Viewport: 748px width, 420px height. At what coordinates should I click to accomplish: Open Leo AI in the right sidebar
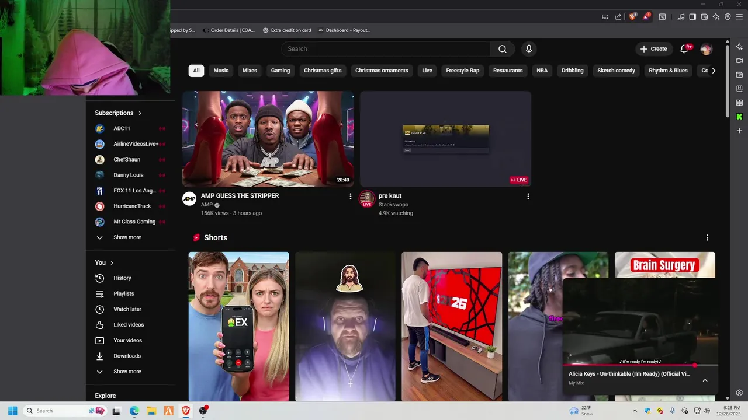(x=739, y=47)
